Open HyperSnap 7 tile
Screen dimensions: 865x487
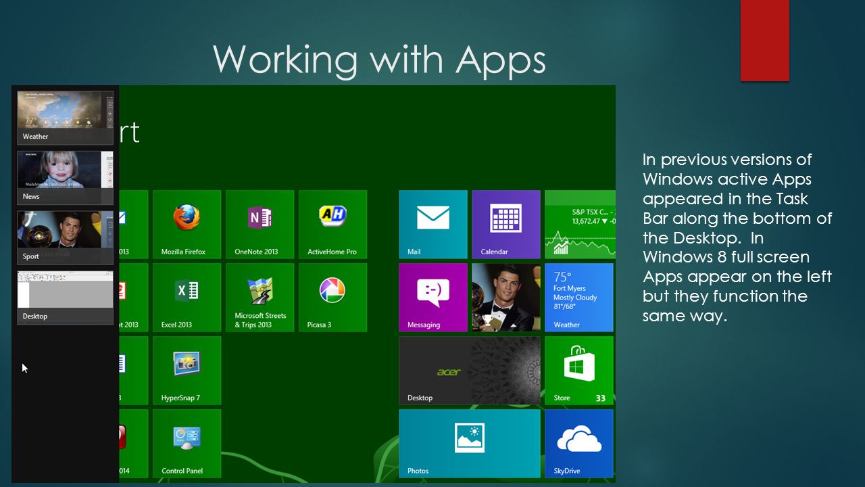click(x=187, y=371)
